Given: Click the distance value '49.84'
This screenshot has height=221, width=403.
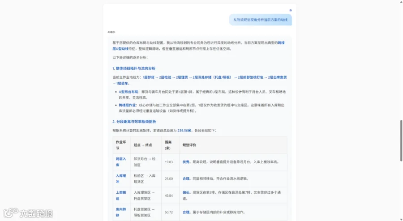Looking at the screenshot, I should pos(169,195).
